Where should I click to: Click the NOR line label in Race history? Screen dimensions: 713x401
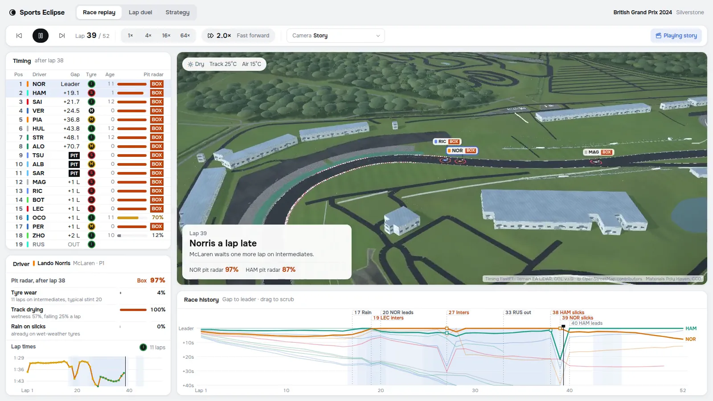point(691,339)
